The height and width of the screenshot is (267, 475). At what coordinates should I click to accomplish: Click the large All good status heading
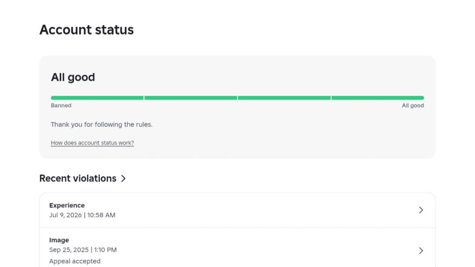[73, 77]
